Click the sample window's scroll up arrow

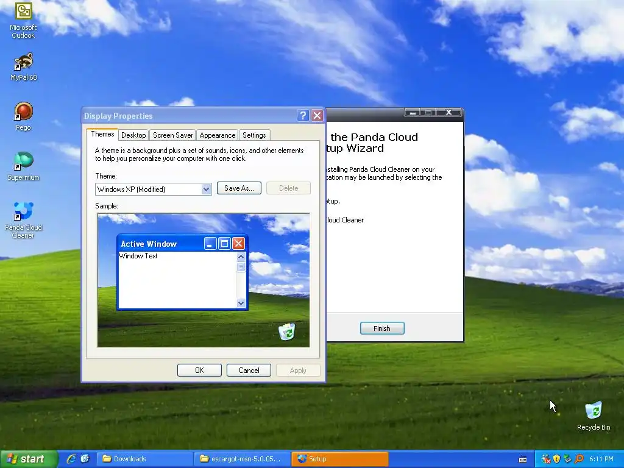click(x=241, y=257)
